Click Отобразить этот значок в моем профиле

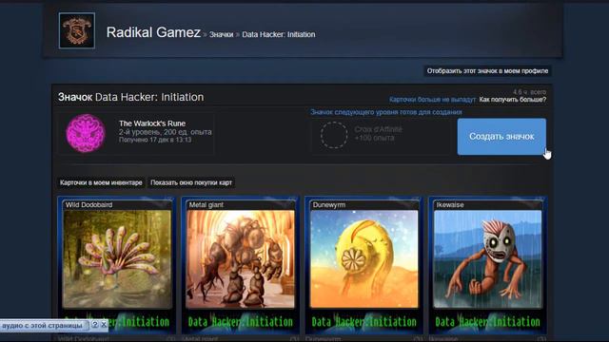tap(487, 71)
